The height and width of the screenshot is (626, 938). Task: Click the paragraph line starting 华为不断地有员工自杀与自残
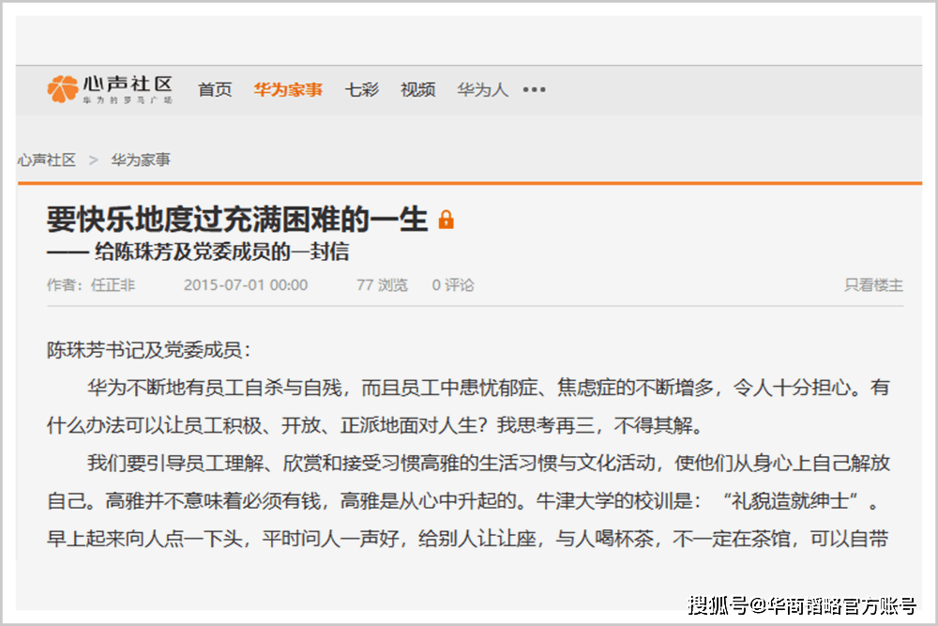pos(489,388)
